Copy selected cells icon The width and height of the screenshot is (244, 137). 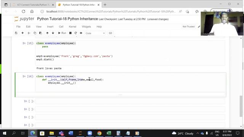point(35,33)
